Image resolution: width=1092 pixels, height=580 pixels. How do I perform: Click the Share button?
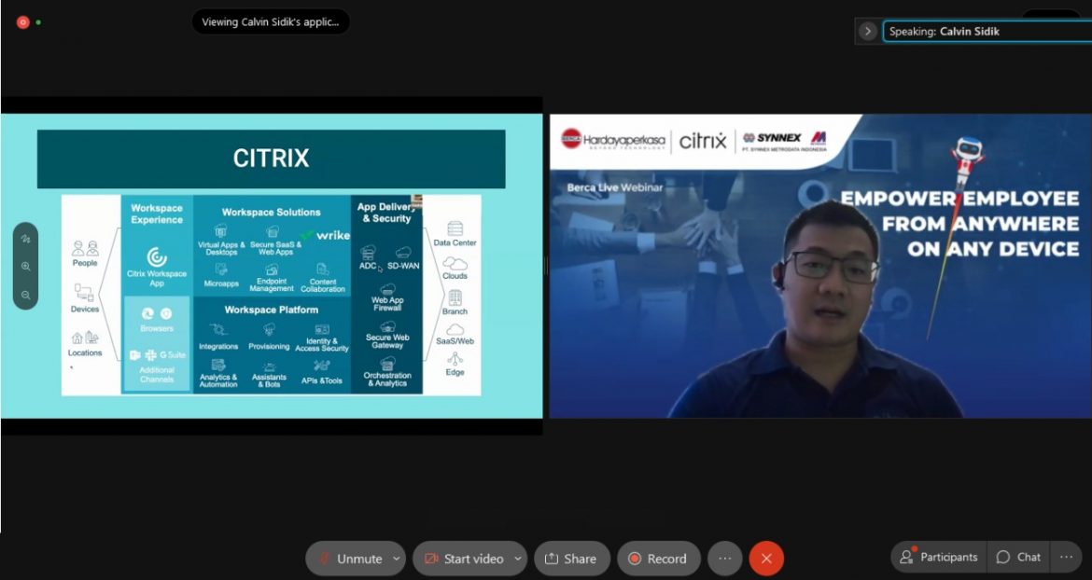572,559
